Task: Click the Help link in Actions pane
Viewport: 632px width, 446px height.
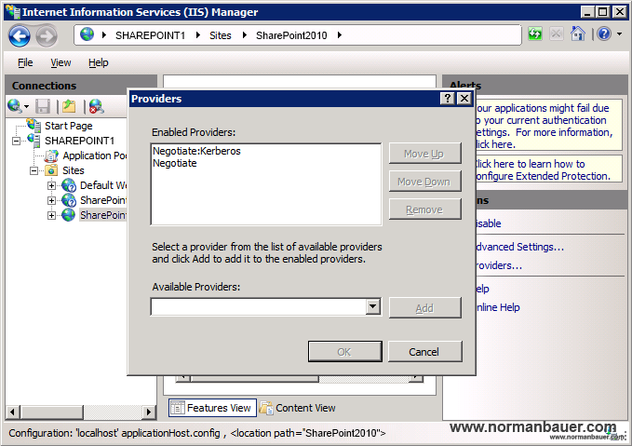Action: pos(482,289)
